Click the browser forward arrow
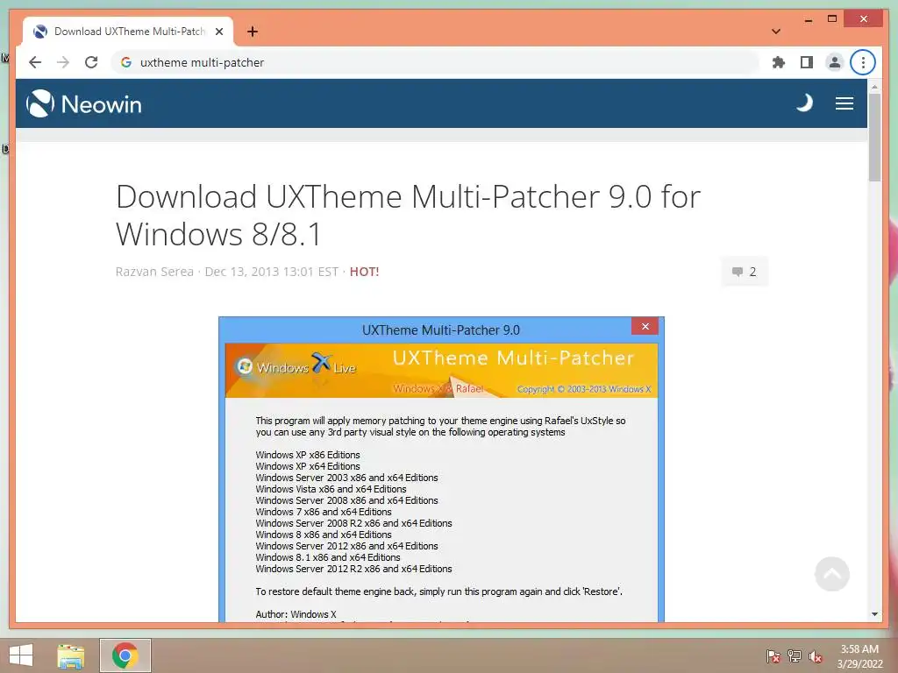Screen dimensions: 898x673 tap(63, 62)
